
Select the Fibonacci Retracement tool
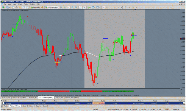tap(126, 7)
